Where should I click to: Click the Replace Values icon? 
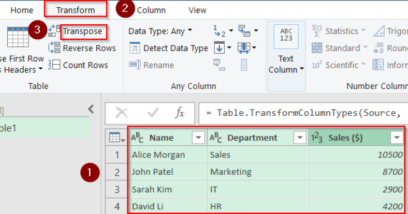(x=220, y=31)
